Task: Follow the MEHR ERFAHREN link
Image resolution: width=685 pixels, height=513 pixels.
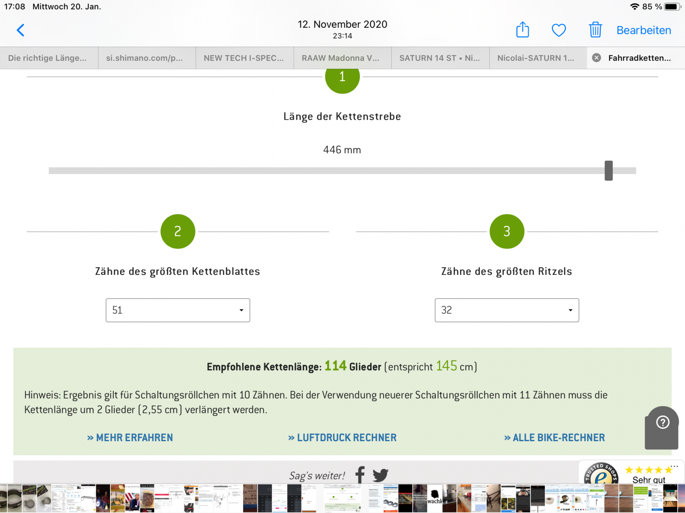Action: (130, 438)
